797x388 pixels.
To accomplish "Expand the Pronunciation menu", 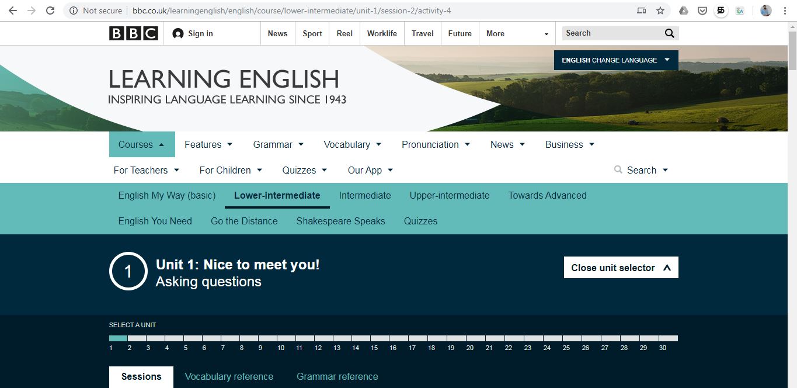I will tap(436, 144).
